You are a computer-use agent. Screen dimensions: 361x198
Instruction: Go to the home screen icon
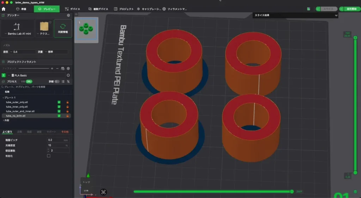4,9
